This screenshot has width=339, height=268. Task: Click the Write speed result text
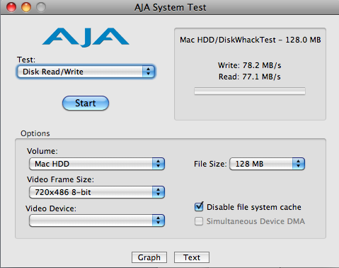pos(250,65)
